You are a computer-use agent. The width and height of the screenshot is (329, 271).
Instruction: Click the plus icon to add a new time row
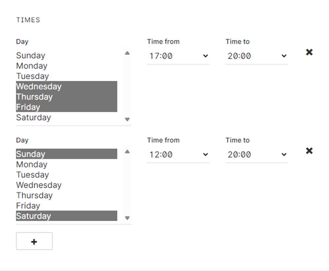pos(34,241)
